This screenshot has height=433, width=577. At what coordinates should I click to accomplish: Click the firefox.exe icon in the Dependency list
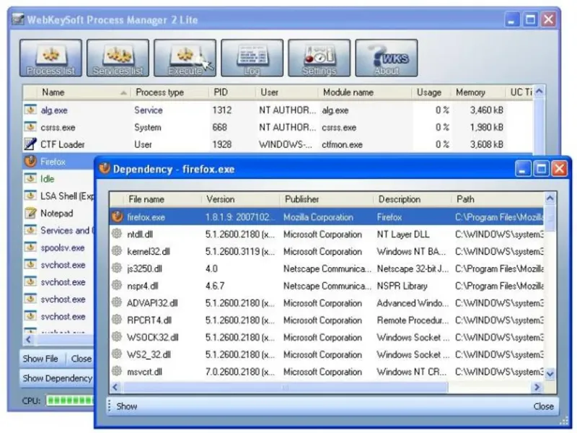coord(118,216)
